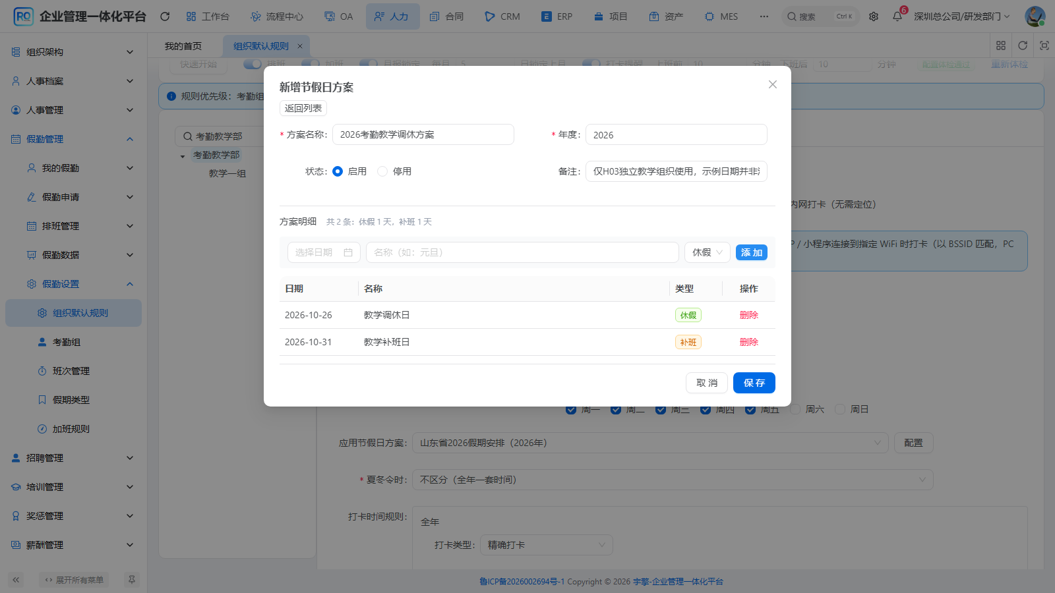Collapse the 考勤教学部 tree node
The height and width of the screenshot is (593, 1055).
click(x=183, y=156)
